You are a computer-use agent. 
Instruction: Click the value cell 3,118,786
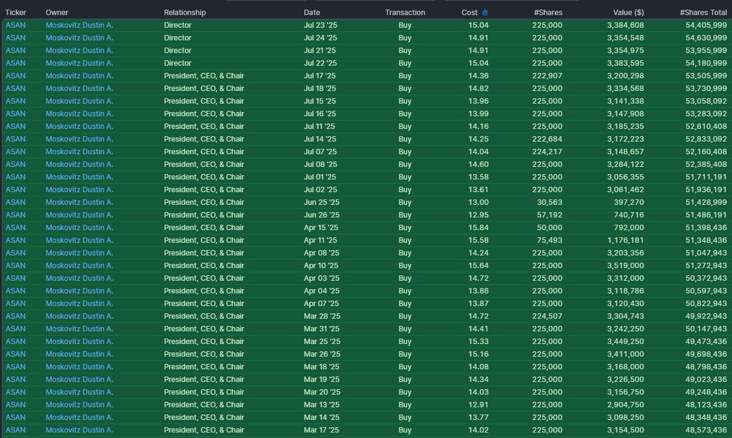coord(626,291)
